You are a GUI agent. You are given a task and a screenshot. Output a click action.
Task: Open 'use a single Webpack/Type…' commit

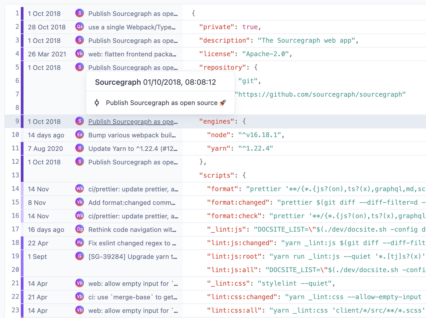pyautogui.click(x=132, y=27)
